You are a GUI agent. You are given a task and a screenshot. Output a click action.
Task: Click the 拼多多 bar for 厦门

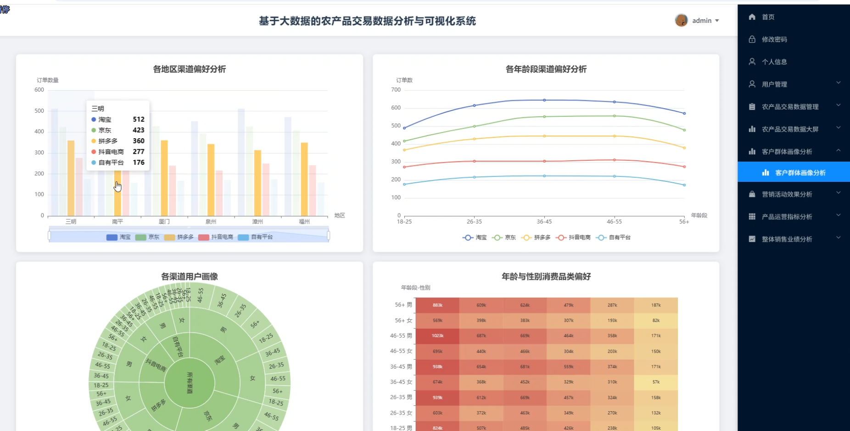coord(164,178)
